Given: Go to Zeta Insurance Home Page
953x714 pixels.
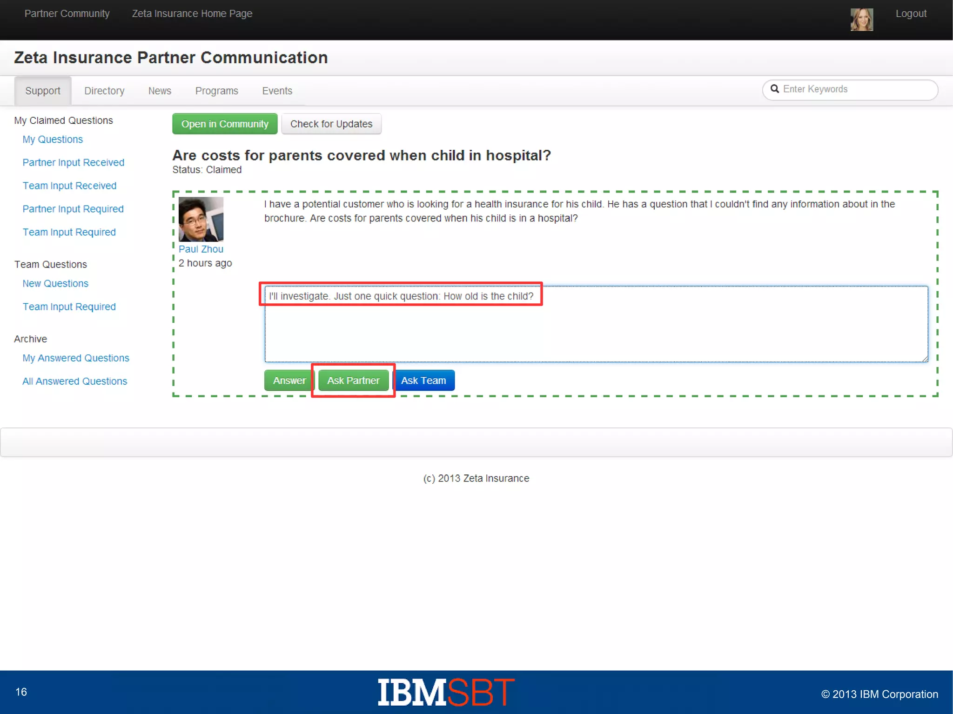Looking at the screenshot, I should [x=192, y=13].
